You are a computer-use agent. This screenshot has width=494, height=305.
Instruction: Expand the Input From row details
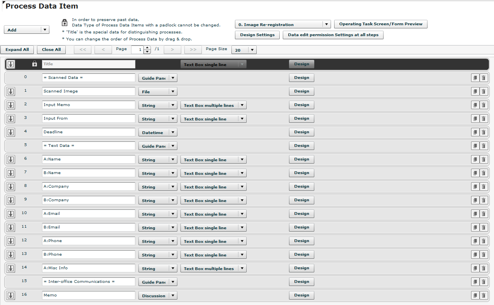point(11,119)
